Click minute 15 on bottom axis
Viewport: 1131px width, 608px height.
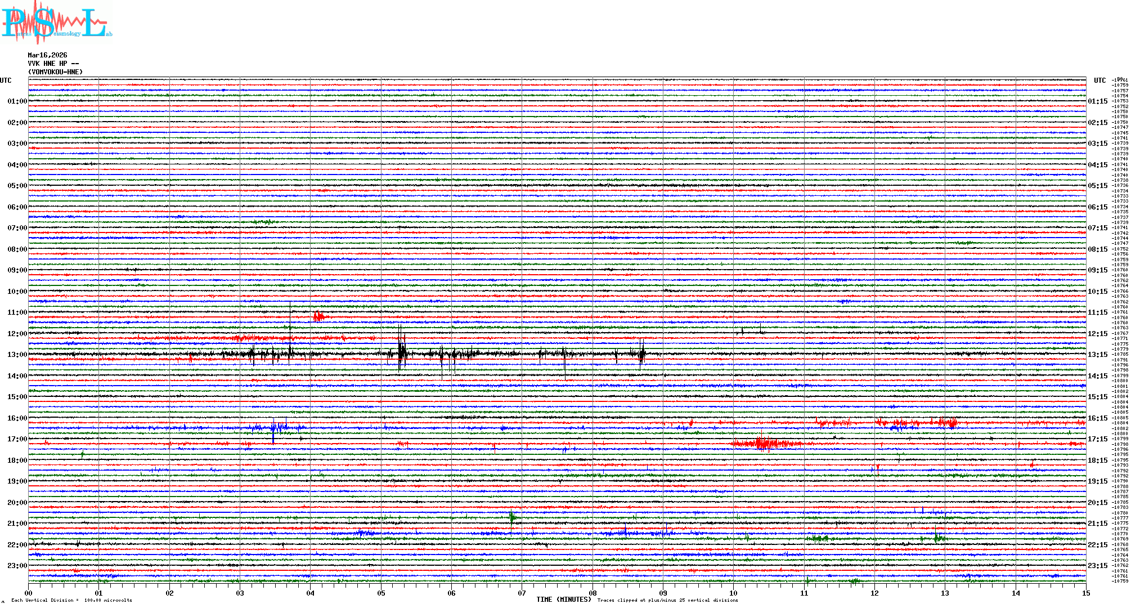pos(1085,593)
